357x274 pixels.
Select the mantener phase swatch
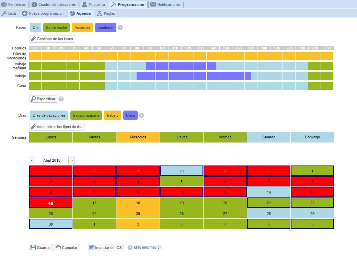(x=106, y=27)
